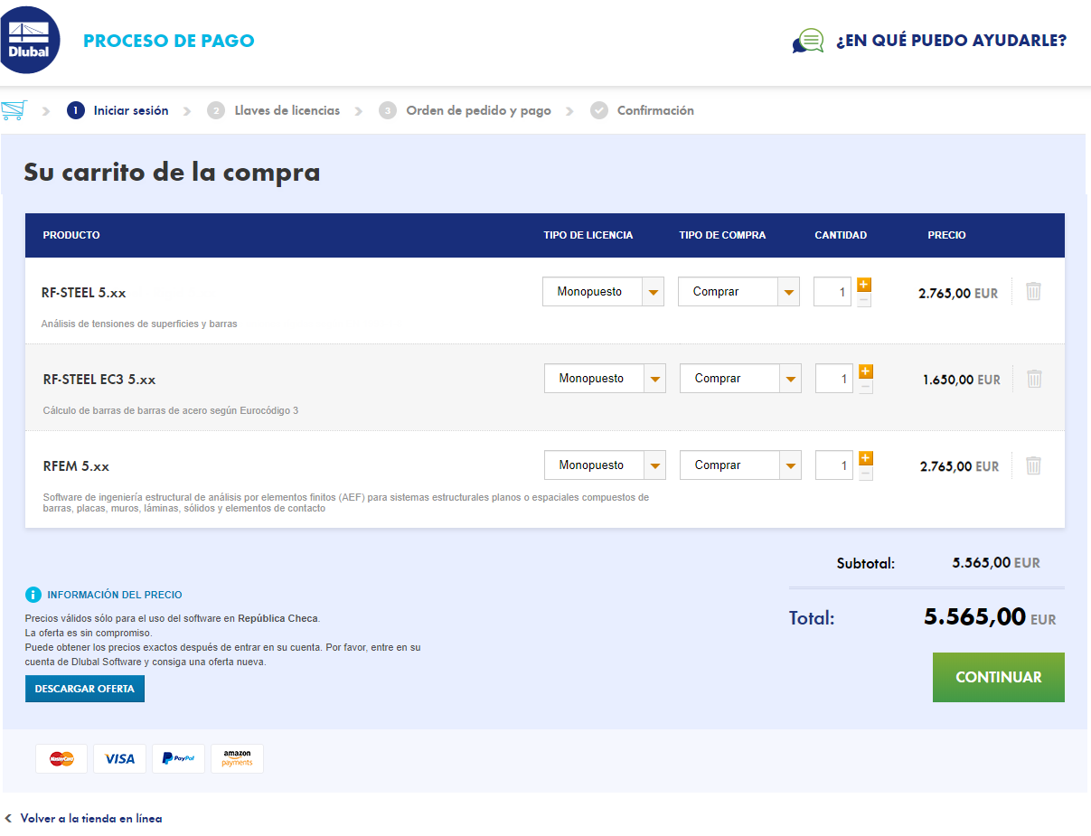Screen dimensions: 1091x836
Task: Click quantity field for RF-STEEL EC3 5.xx
Action: pos(834,379)
